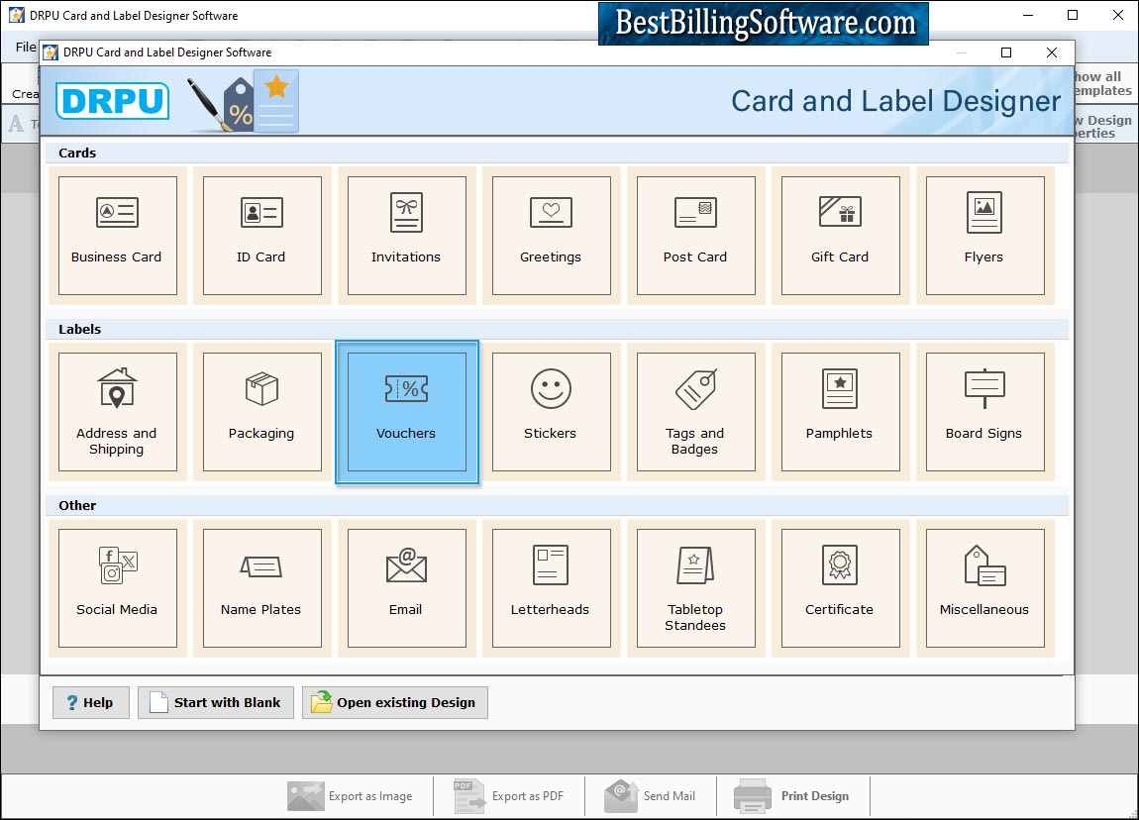Pick the Tabletop Standees tile
The width and height of the screenshot is (1139, 820).
tap(696, 588)
